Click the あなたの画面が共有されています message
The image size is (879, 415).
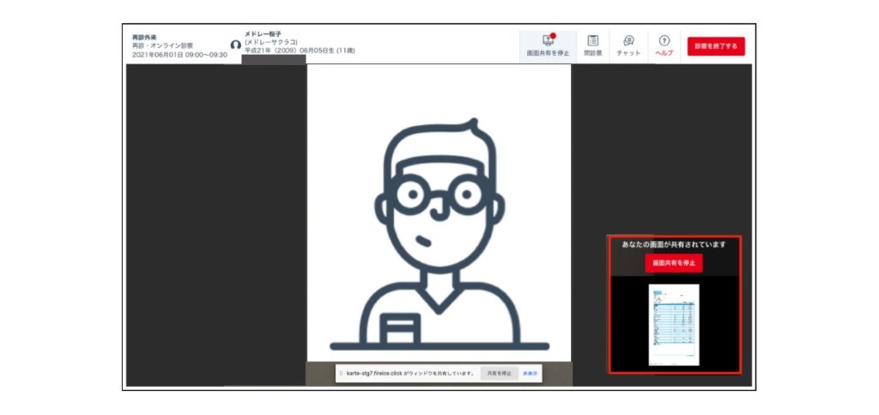[x=674, y=244]
